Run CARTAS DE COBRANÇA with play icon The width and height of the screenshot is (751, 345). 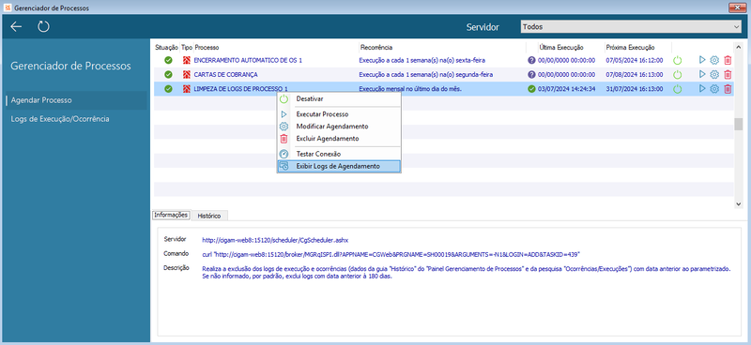pyautogui.click(x=702, y=75)
